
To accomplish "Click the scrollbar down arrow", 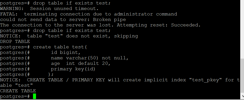I will [242, 98].
